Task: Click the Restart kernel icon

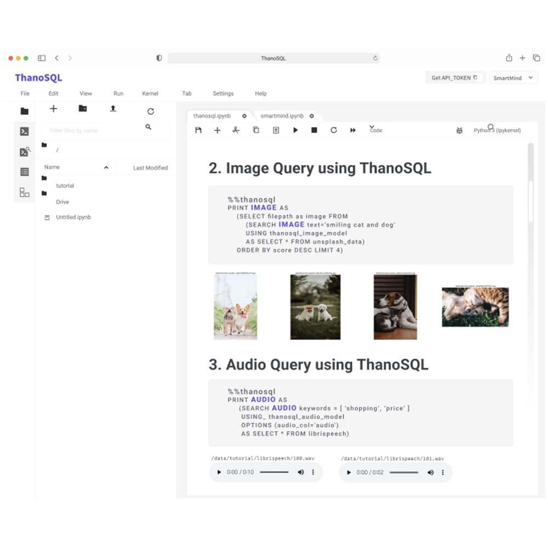Action: (333, 130)
